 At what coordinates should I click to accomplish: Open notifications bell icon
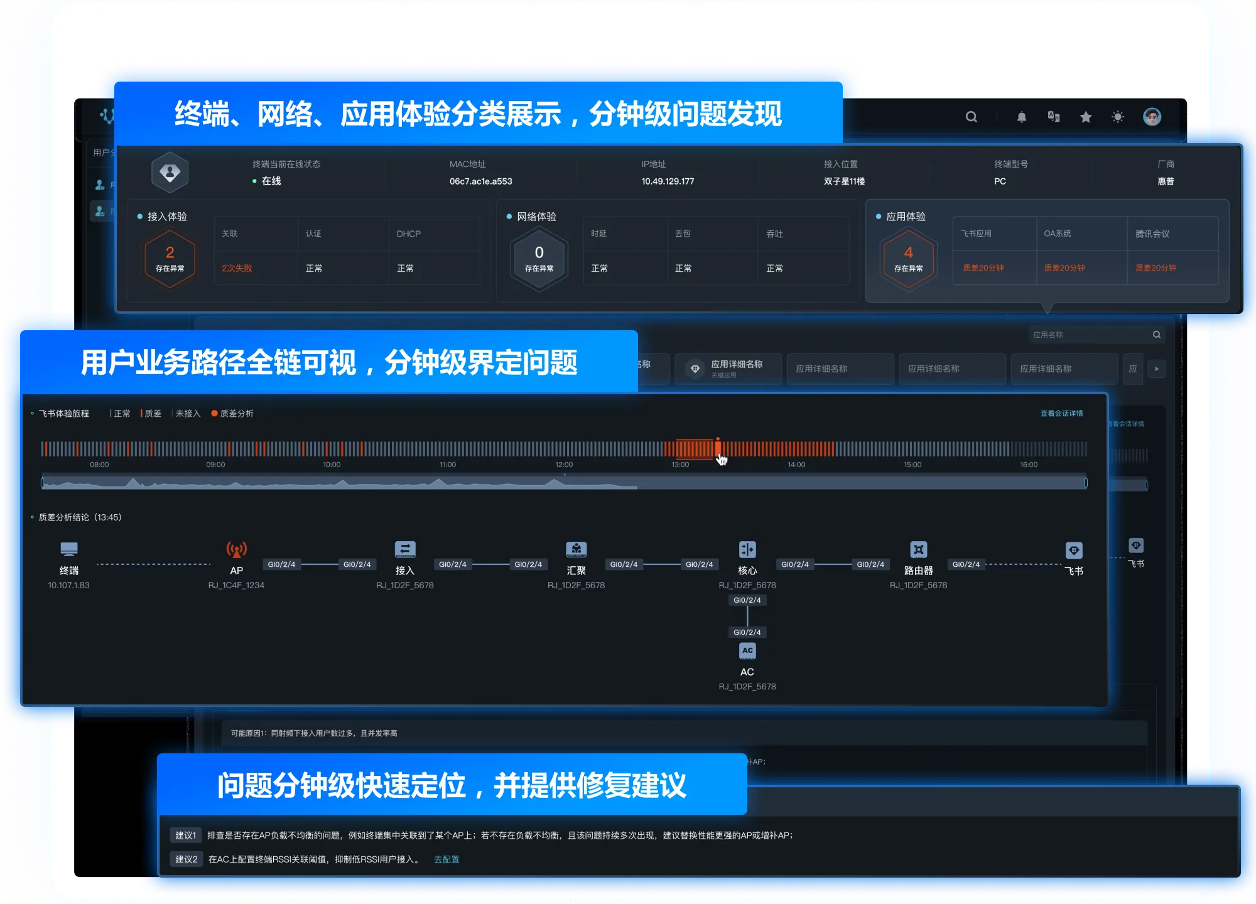click(x=1022, y=117)
